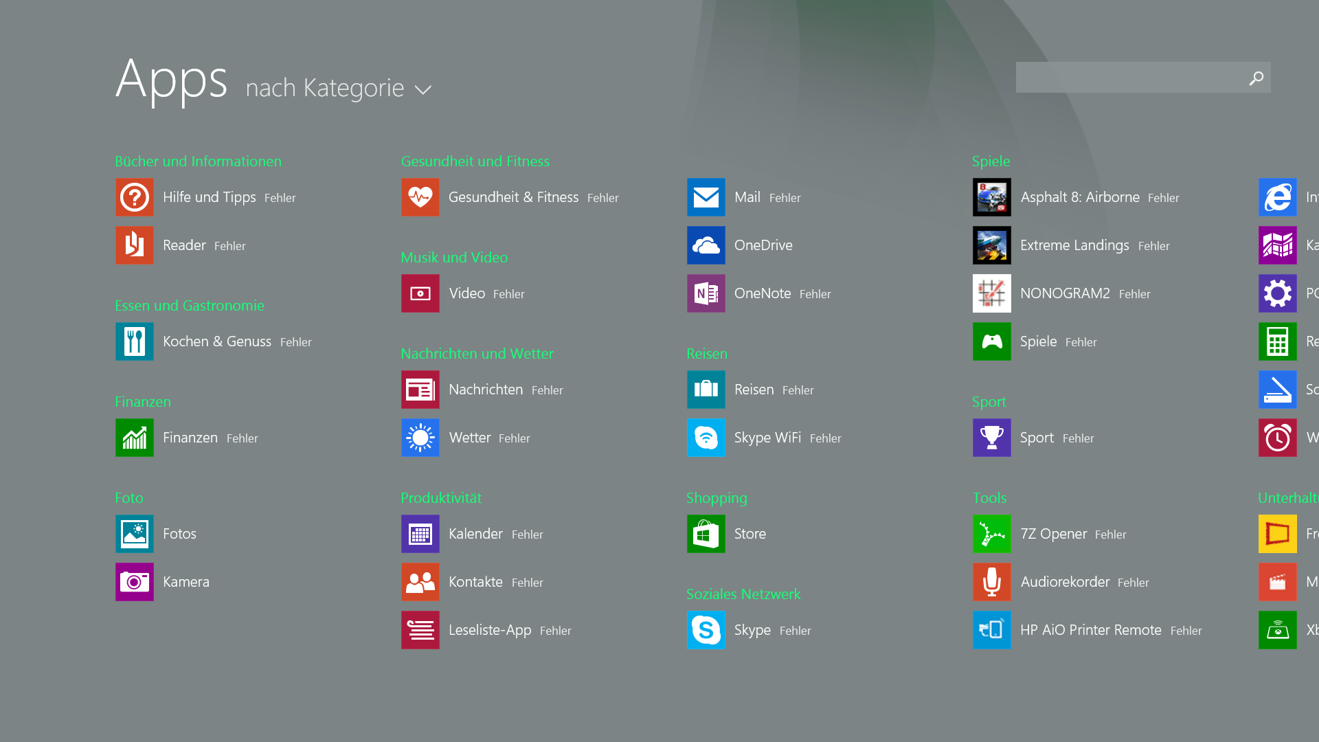Open the Finanzen chart icon
Viewport: 1319px width, 742px height.
click(134, 438)
